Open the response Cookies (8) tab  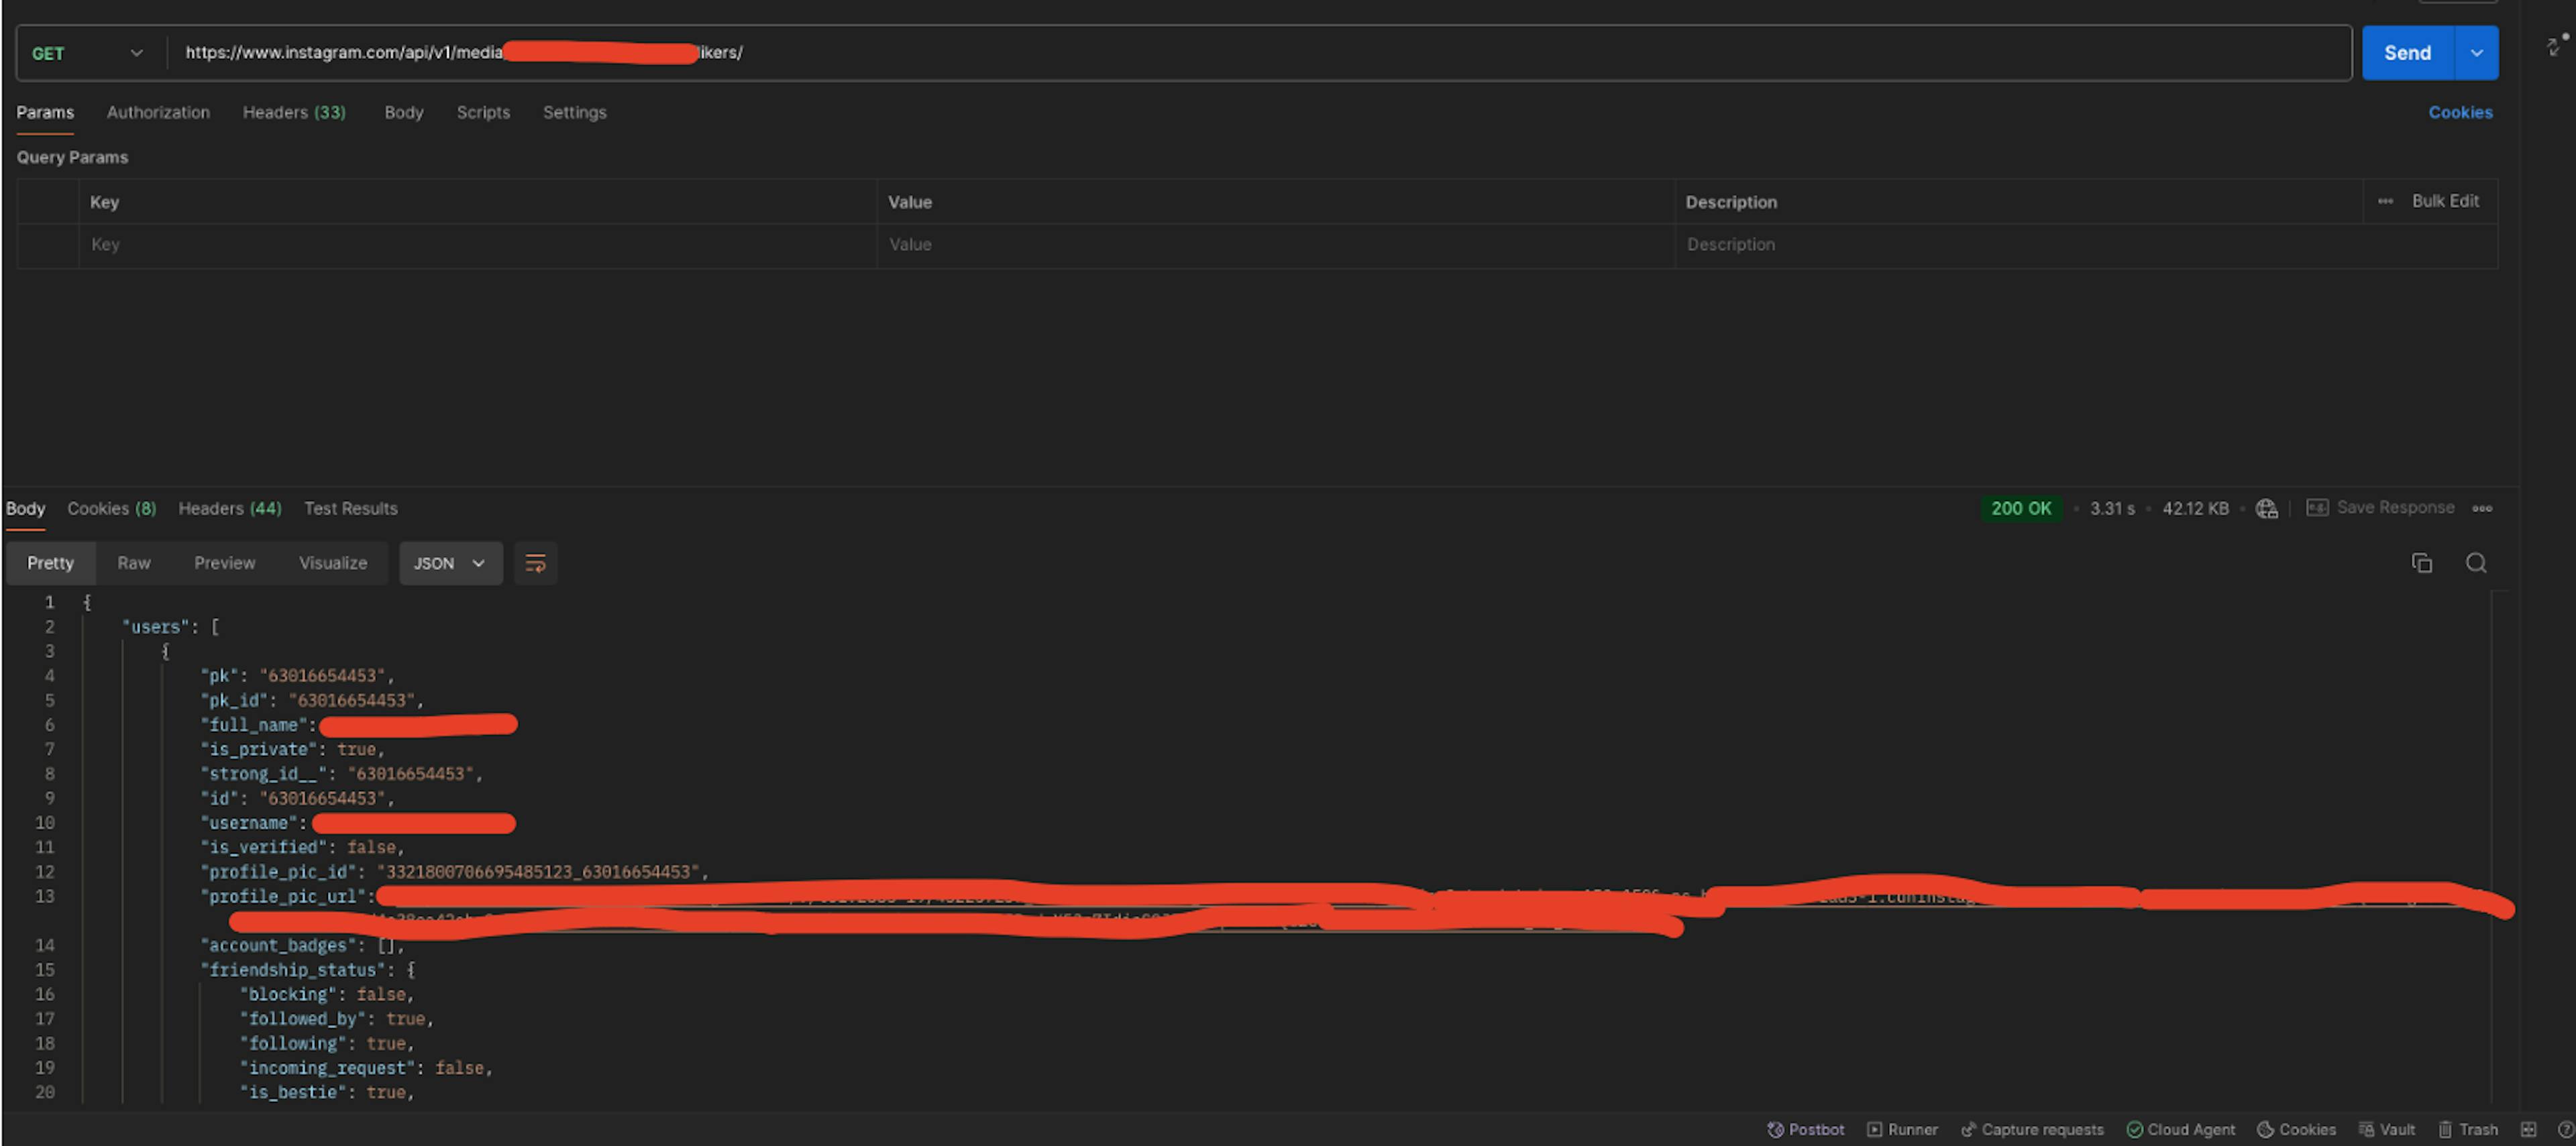click(111, 508)
